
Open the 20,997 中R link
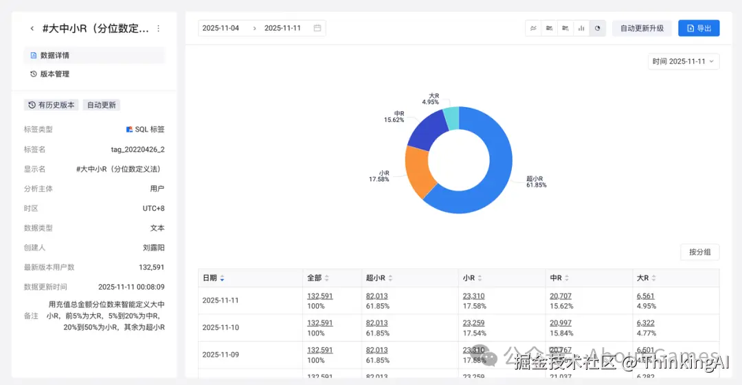[561, 323]
